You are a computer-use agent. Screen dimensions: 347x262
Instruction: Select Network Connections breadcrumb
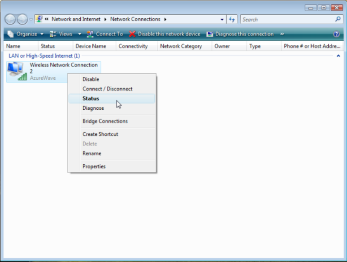[x=135, y=19]
